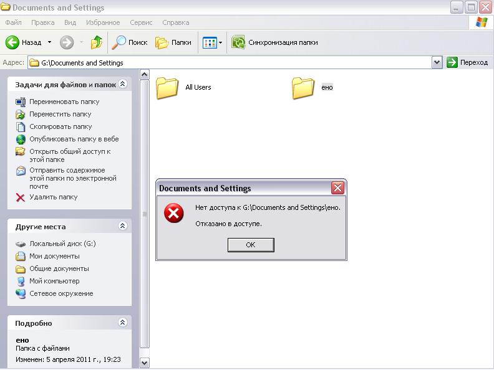The image size is (494, 370).
Task: Click the Переход go button
Action: coord(468,62)
